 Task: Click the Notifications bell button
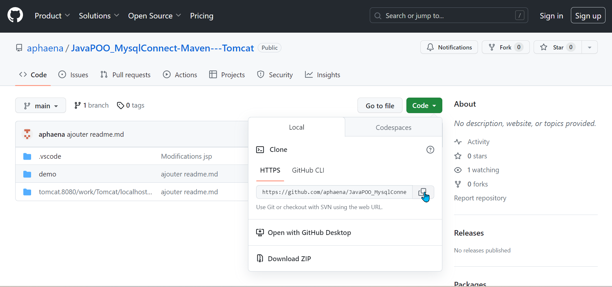[x=449, y=48]
